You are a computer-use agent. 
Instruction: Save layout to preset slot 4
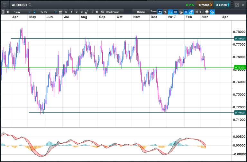[86, 12]
